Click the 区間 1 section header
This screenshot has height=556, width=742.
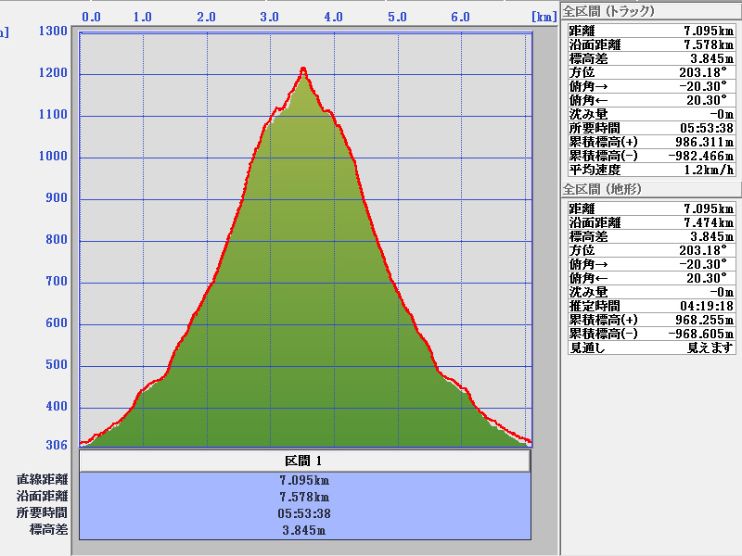coord(304,461)
